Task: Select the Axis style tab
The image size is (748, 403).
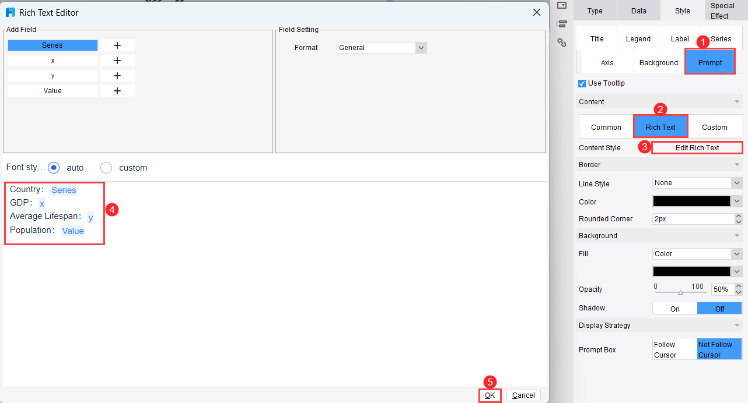Action: pos(607,62)
